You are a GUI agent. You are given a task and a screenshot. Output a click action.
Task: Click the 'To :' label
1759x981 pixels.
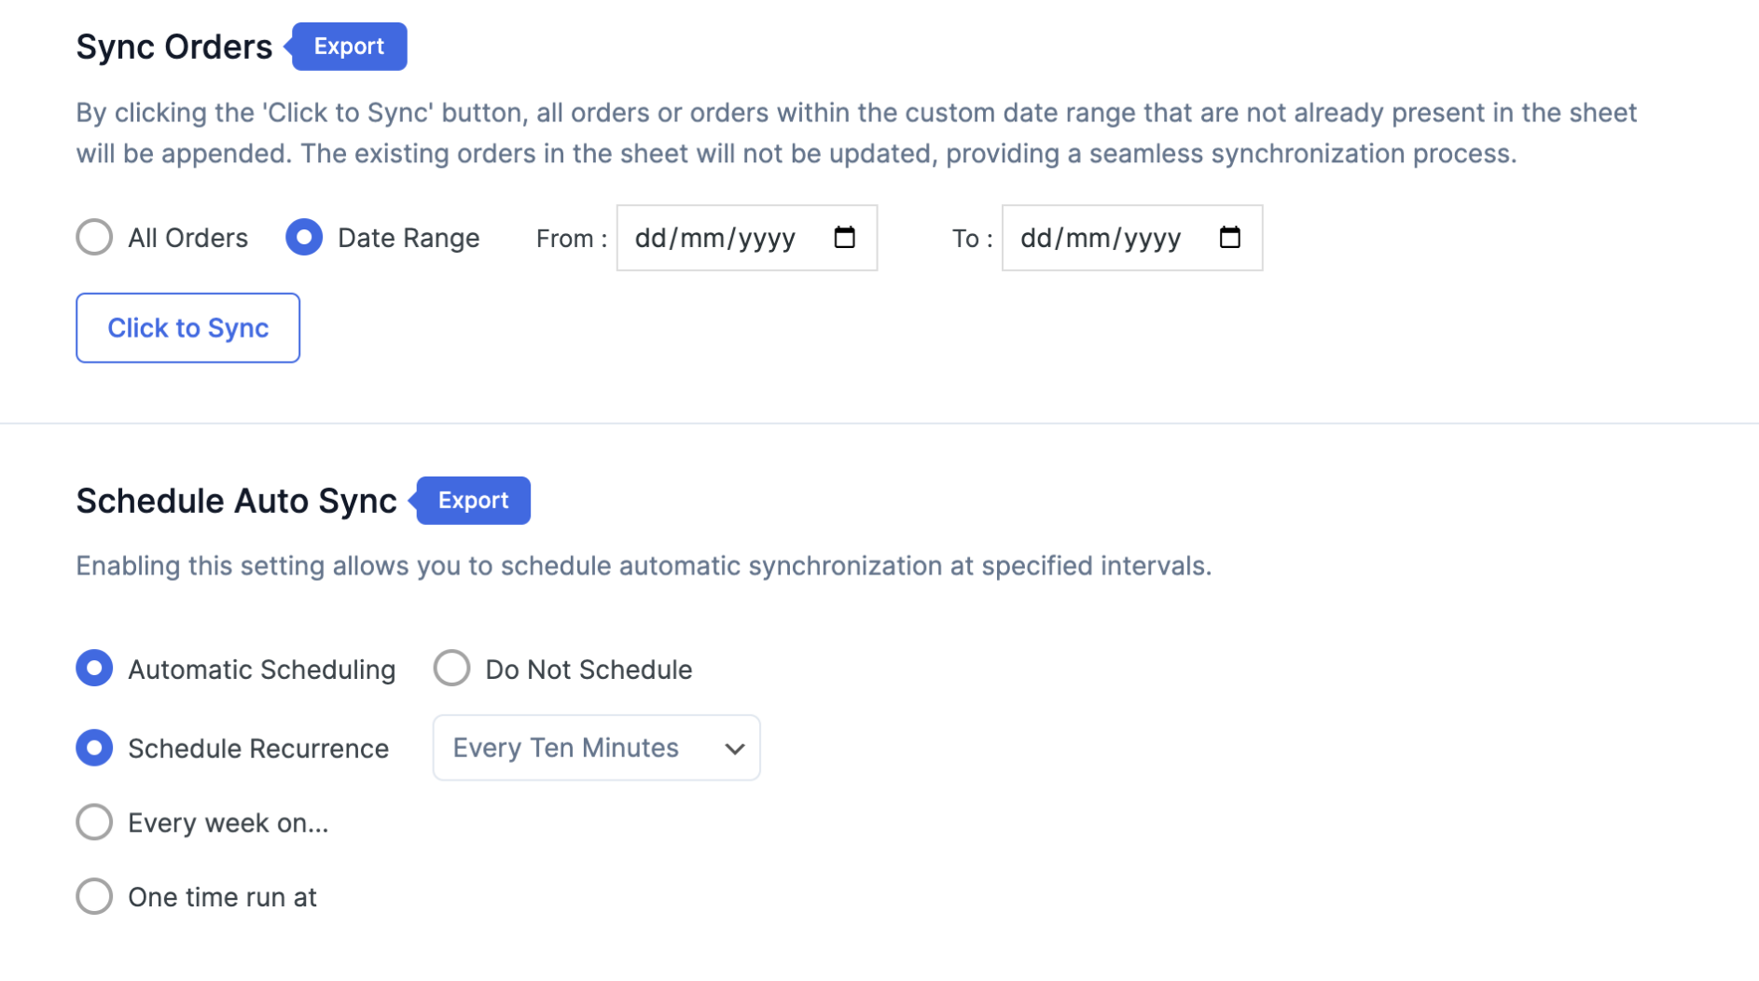(972, 239)
